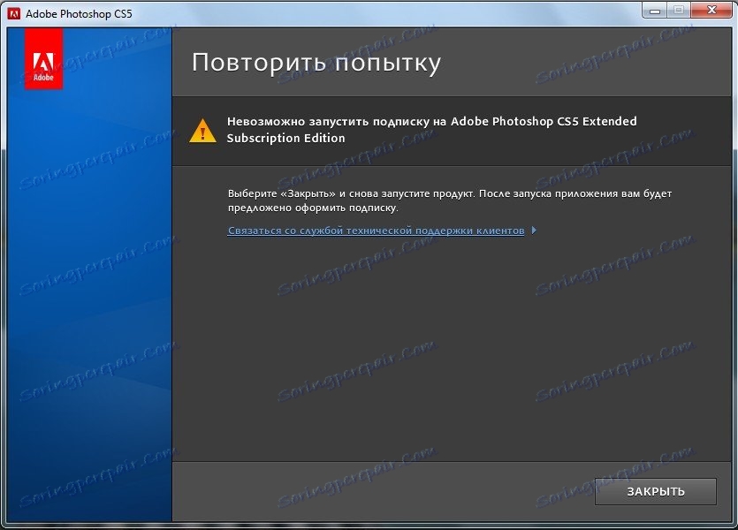The width and height of the screenshot is (738, 530).
Task: Close the window with the red X button
Action: point(711,10)
